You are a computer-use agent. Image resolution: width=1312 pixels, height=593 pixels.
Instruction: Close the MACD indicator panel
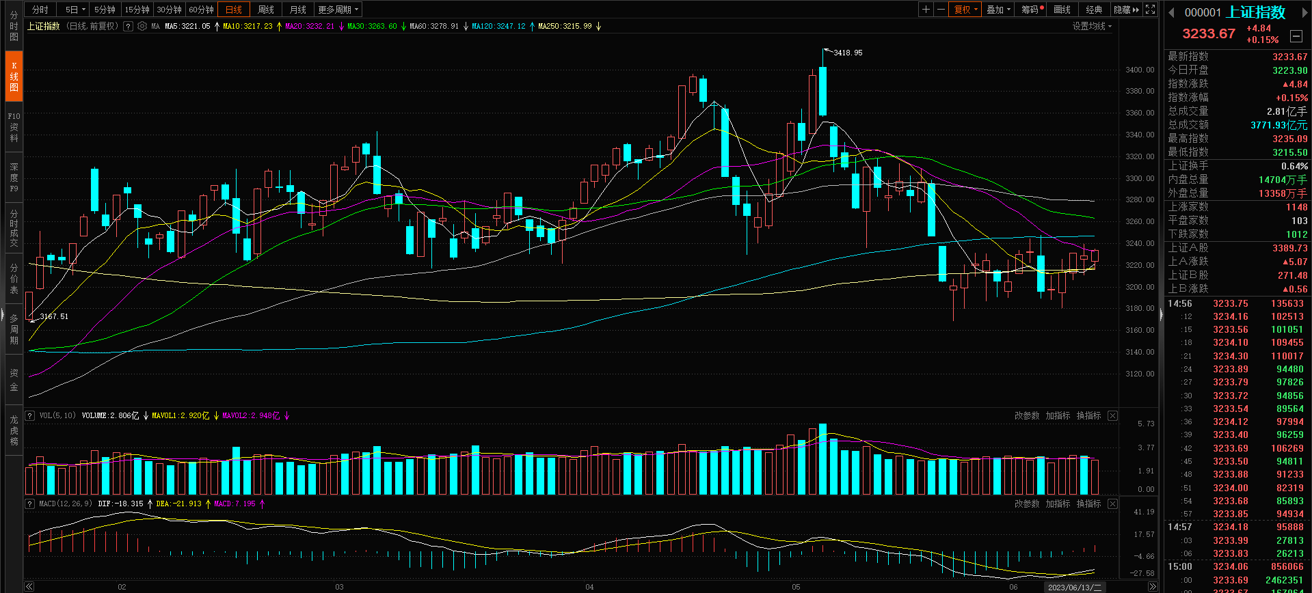[1112, 504]
